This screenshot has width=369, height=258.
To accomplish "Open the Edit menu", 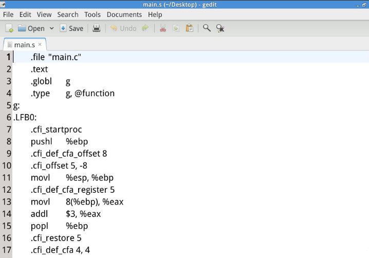I will click(25, 14).
